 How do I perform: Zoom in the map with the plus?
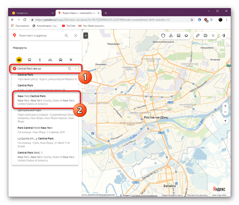pos(225,106)
